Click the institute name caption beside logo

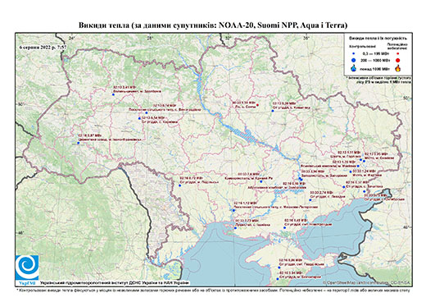click(114, 282)
